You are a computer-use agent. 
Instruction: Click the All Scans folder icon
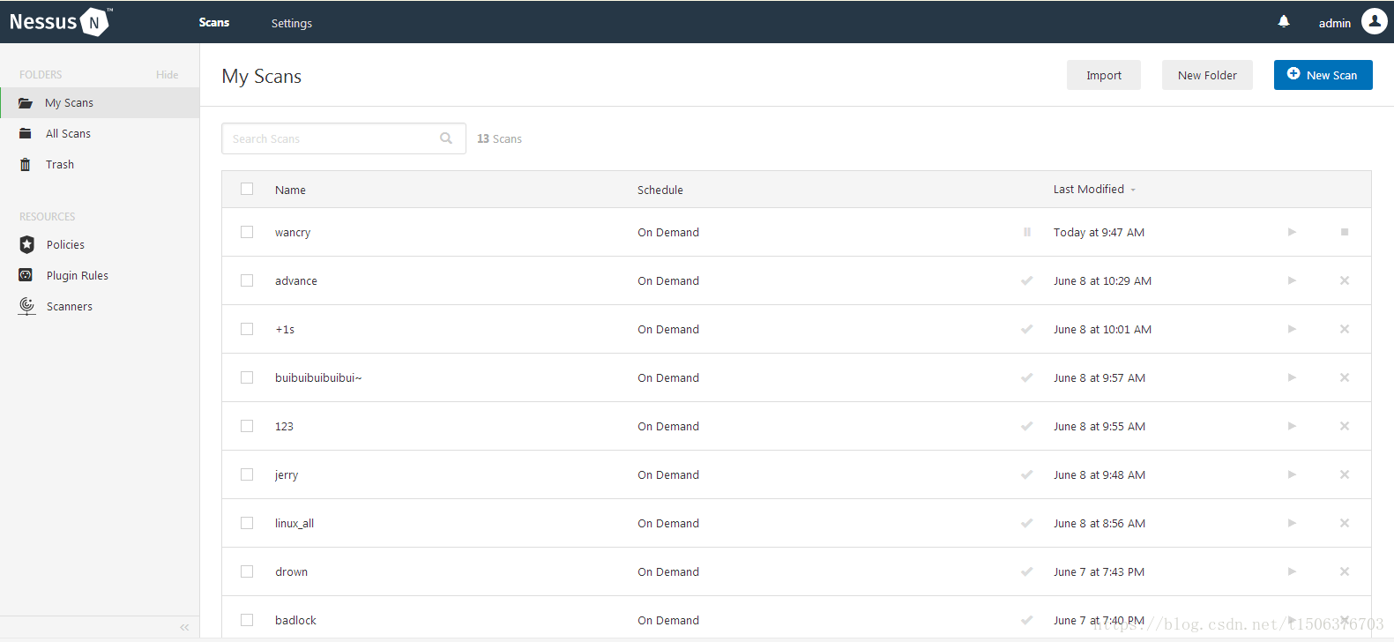tap(26, 134)
